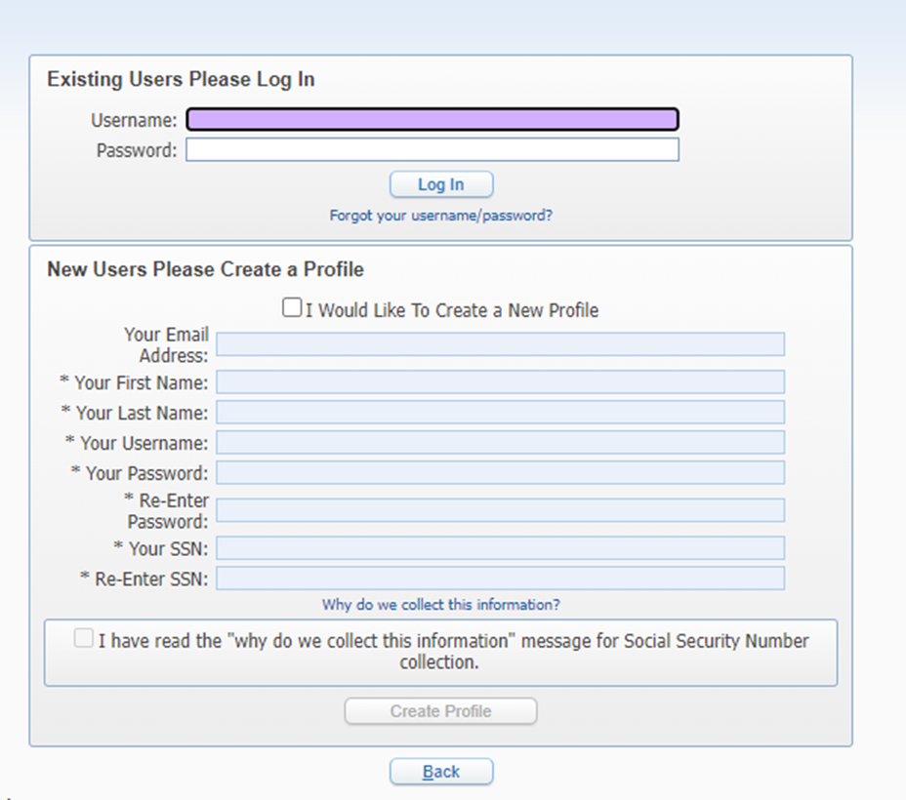Focus the Your Email Address field
The width and height of the screenshot is (906, 800).
[x=500, y=344]
